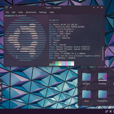Click the 'Resolution: 1366x768' line
The height and width of the screenshot is (114, 114).
pos(60,38)
